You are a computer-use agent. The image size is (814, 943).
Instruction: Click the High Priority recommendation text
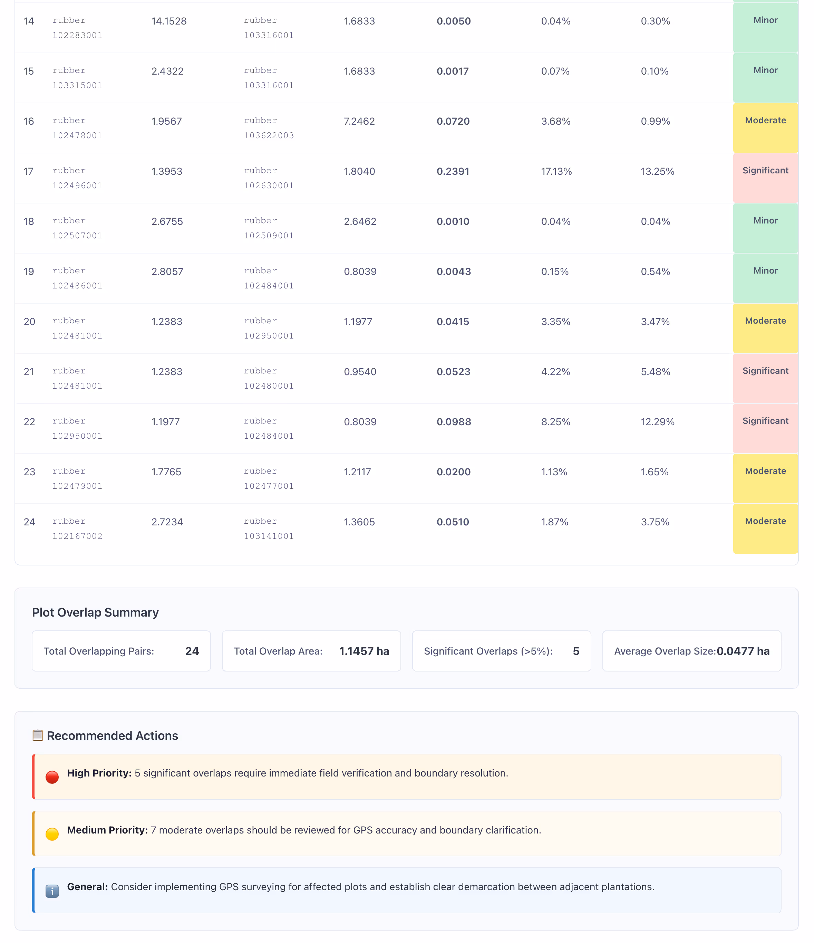click(288, 773)
